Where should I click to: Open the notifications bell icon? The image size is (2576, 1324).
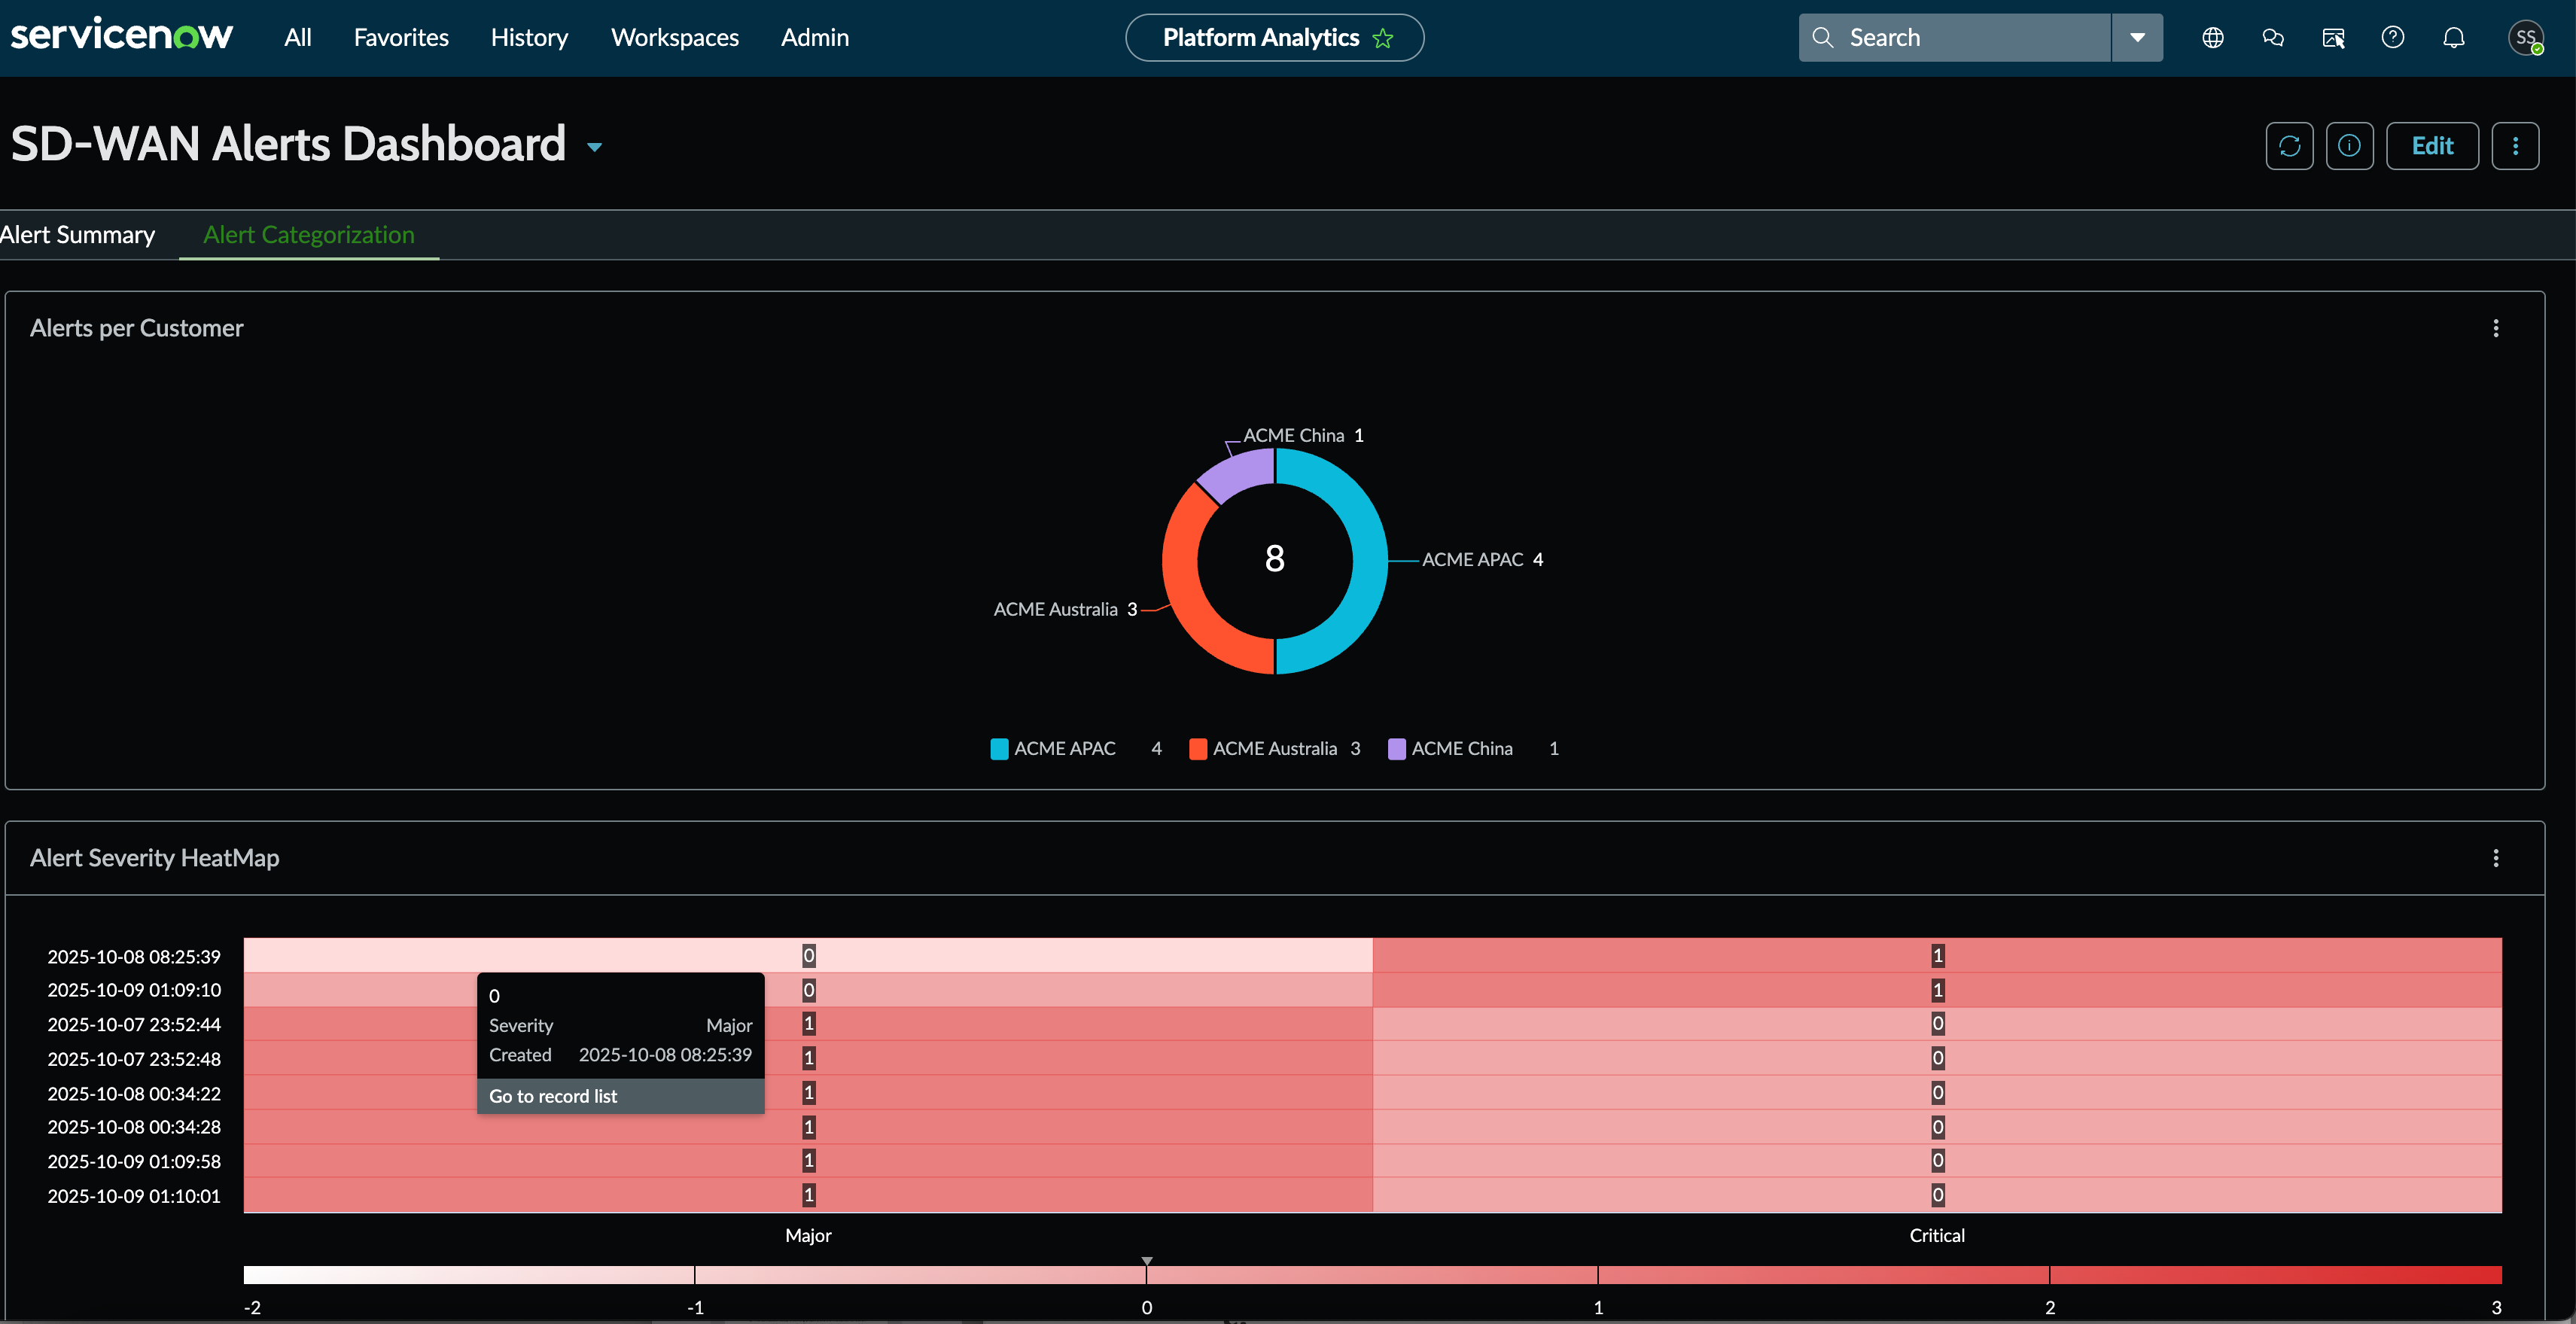[x=2453, y=37]
